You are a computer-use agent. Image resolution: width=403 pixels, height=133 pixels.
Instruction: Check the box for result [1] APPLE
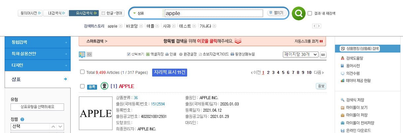tap(83, 86)
